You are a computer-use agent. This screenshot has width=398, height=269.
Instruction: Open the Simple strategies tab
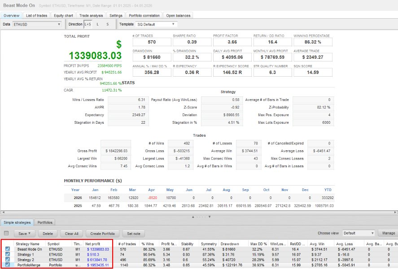pyautogui.click(x=17, y=222)
